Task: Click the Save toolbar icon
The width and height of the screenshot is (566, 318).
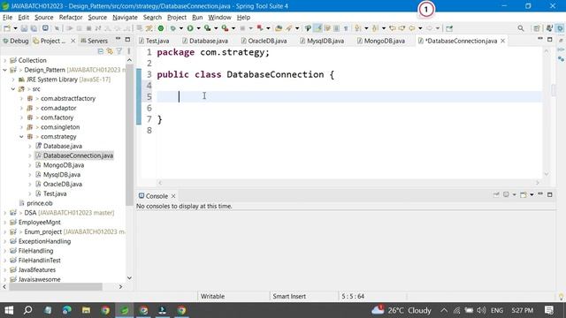Action: (x=24, y=28)
